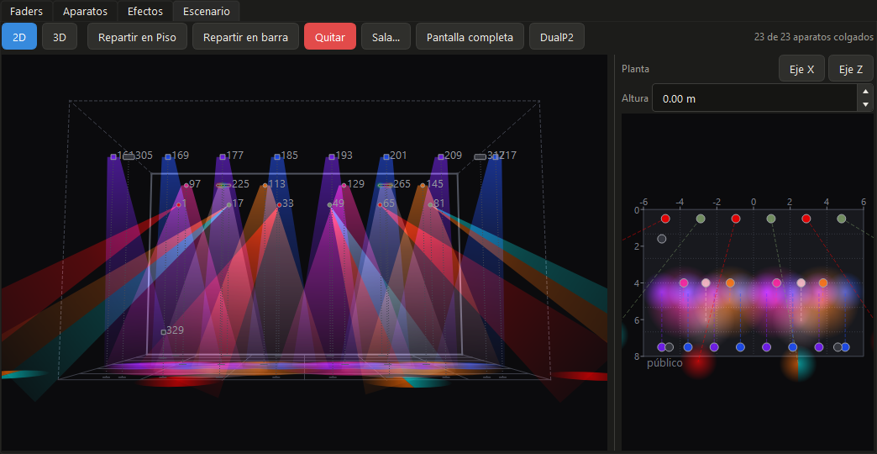The height and width of the screenshot is (454, 877).
Task: Click the Eje X button
Action: pos(802,69)
